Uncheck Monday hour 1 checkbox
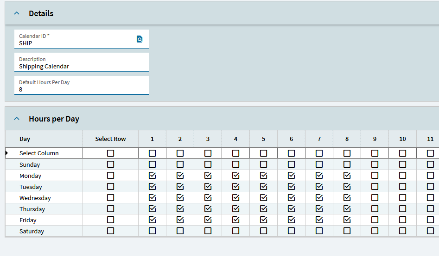The height and width of the screenshot is (256, 439). click(x=152, y=176)
